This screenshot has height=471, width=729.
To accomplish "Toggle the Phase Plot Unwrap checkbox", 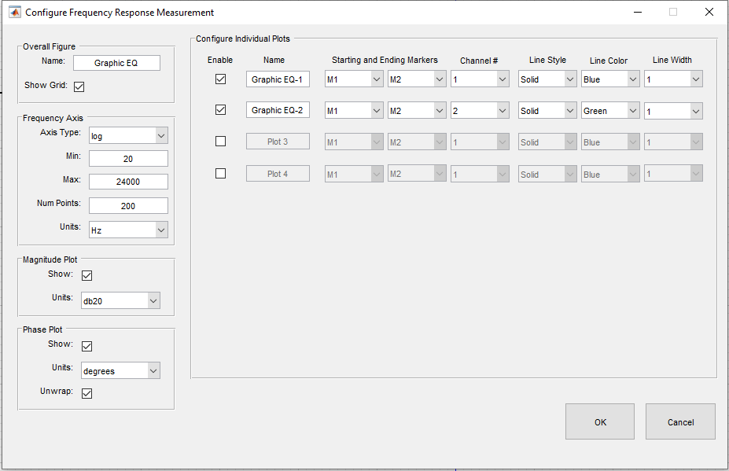I will tap(87, 393).
